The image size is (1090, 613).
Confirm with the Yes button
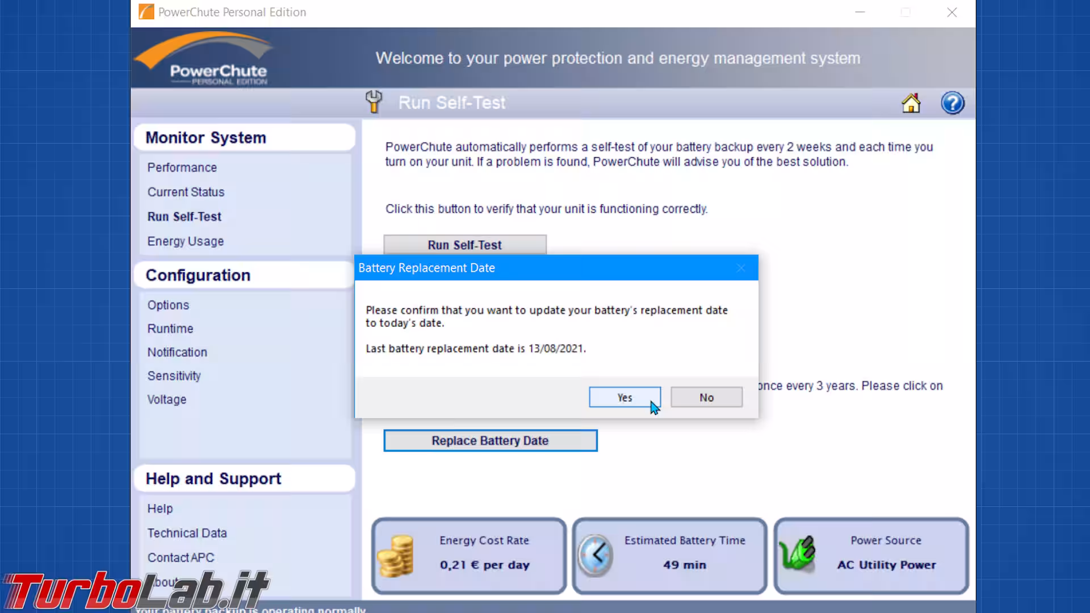pyautogui.click(x=624, y=397)
